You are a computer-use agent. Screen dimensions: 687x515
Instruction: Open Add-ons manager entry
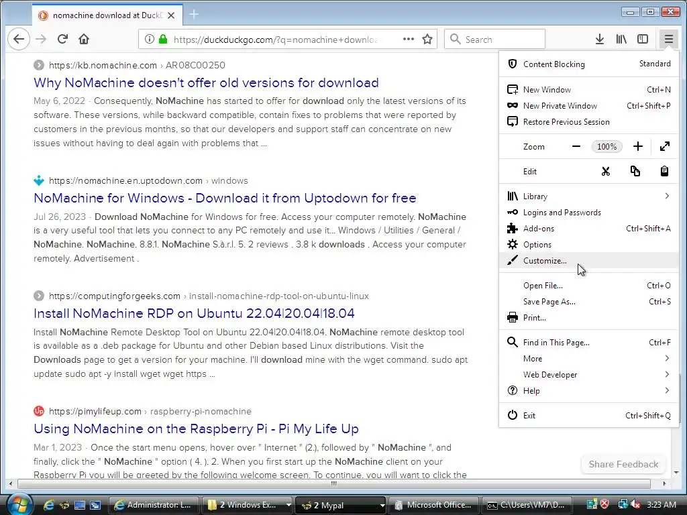pyautogui.click(x=589, y=229)
